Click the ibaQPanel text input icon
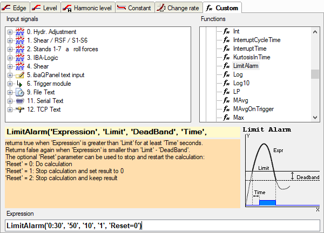The width and height of the screenshot is (324, 233). [20, 75]
